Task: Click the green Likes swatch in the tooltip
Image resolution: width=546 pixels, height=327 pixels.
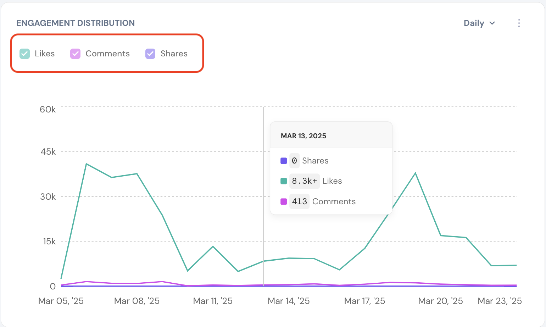Action: coord(284,181)
